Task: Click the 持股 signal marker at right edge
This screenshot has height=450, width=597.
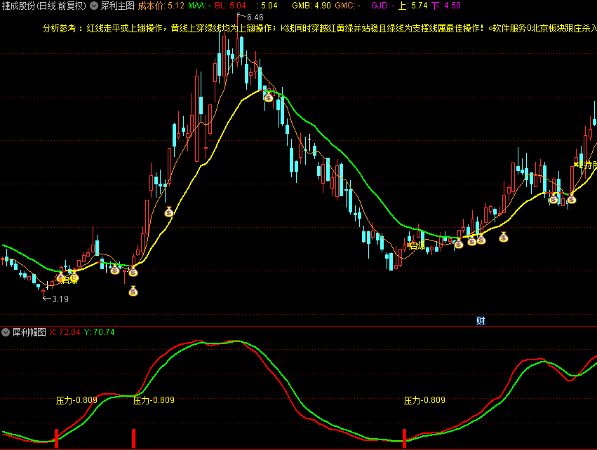Action: 586,165
